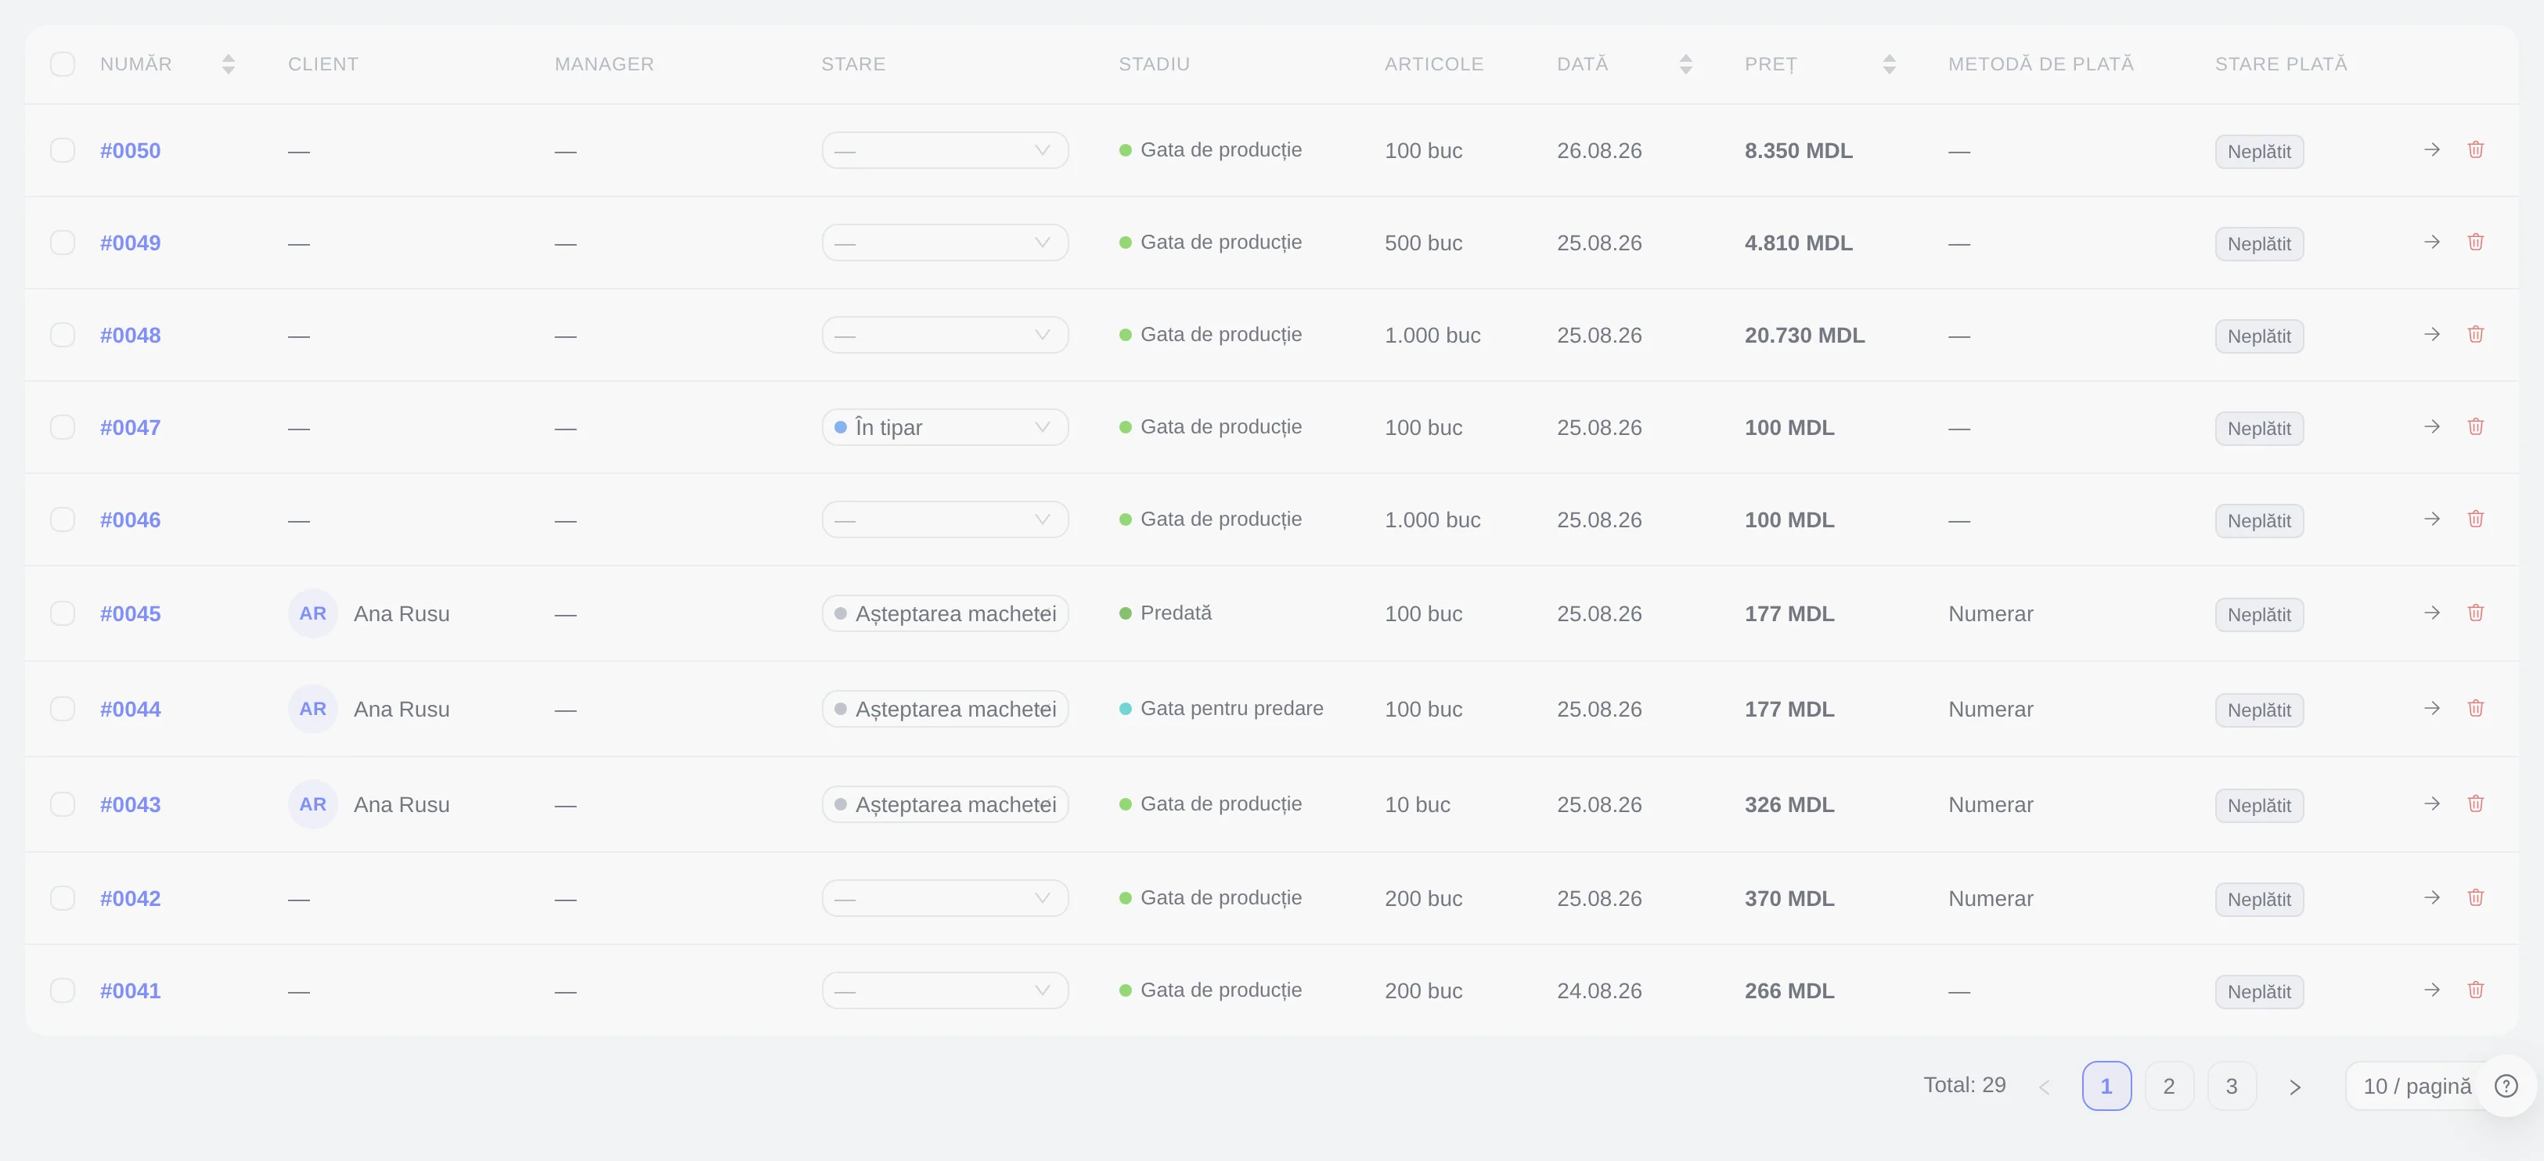Open order #0049 using arrow icon

pos(2431,242)
